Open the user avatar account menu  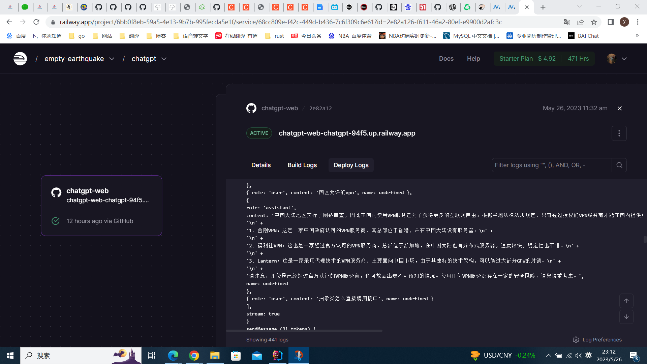coord(617,59)
